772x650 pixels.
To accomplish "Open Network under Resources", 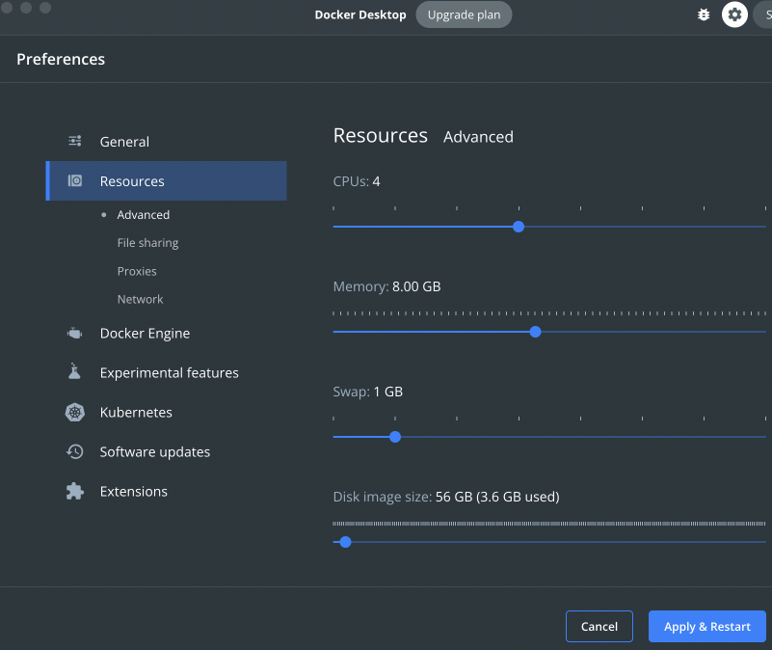I will pyautogui.click(x=140, y=299).
